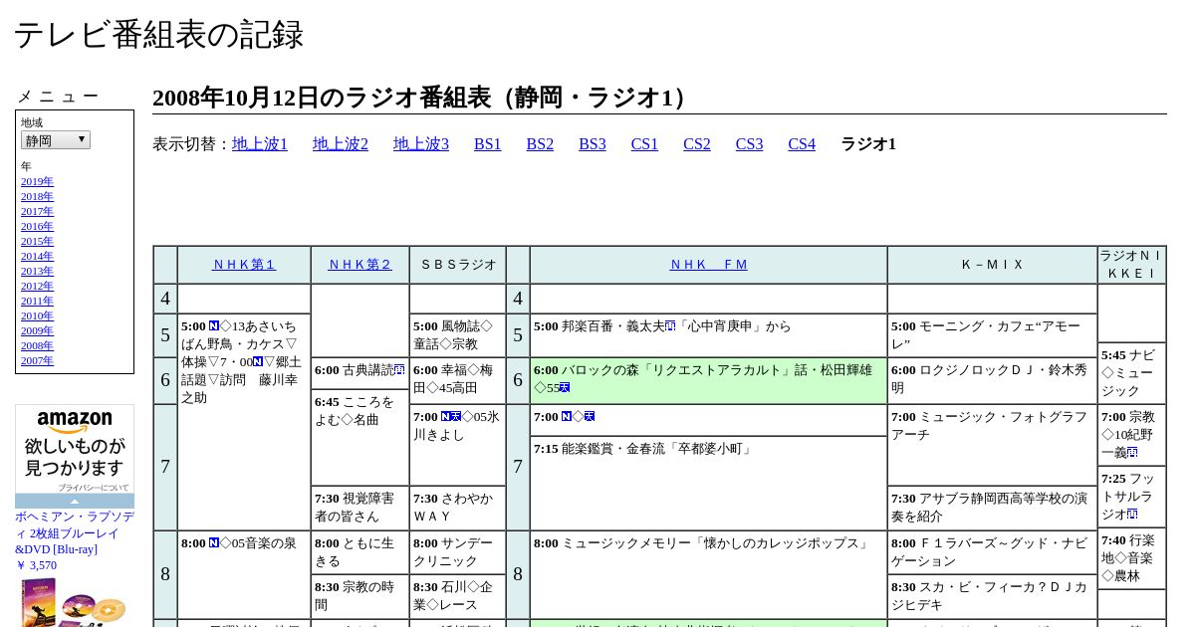Switch to the 地上波3 listing
Screen dimensions: 1195x627
pos(421,144)
